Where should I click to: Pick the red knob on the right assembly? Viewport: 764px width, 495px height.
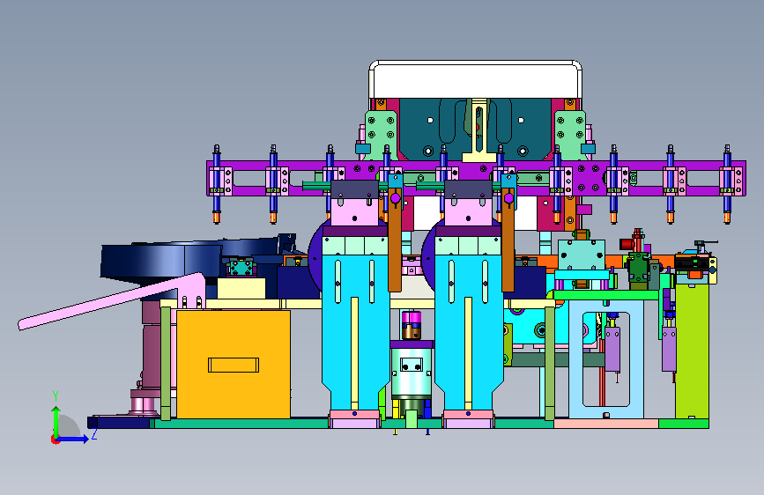click(x=627, y=244)
